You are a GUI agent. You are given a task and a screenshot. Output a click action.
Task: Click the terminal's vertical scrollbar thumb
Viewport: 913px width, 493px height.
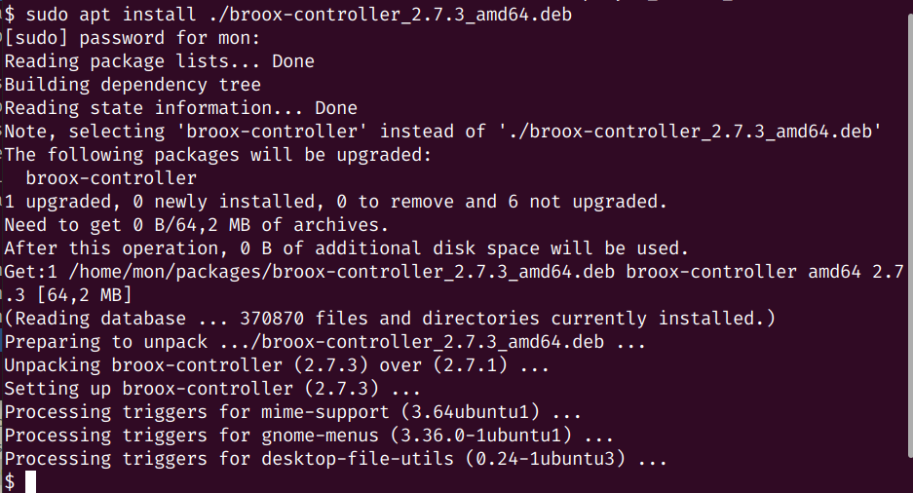[x=910, y=236]
